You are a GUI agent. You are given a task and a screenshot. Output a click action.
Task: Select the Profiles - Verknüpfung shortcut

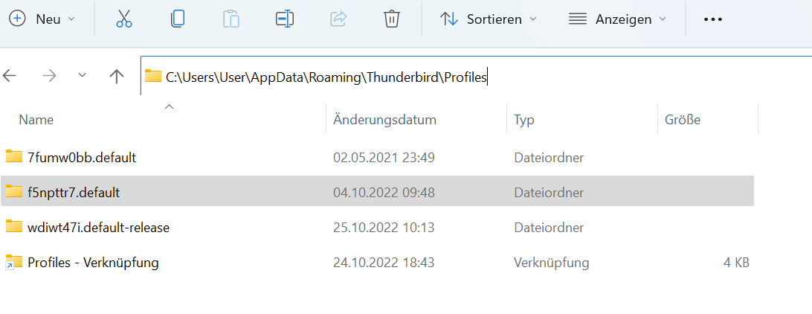[93, 263]
